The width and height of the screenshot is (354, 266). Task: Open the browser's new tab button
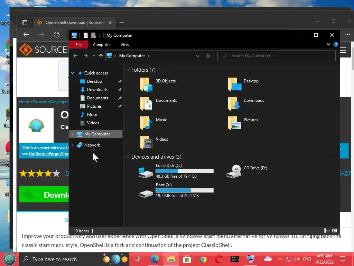122,23
